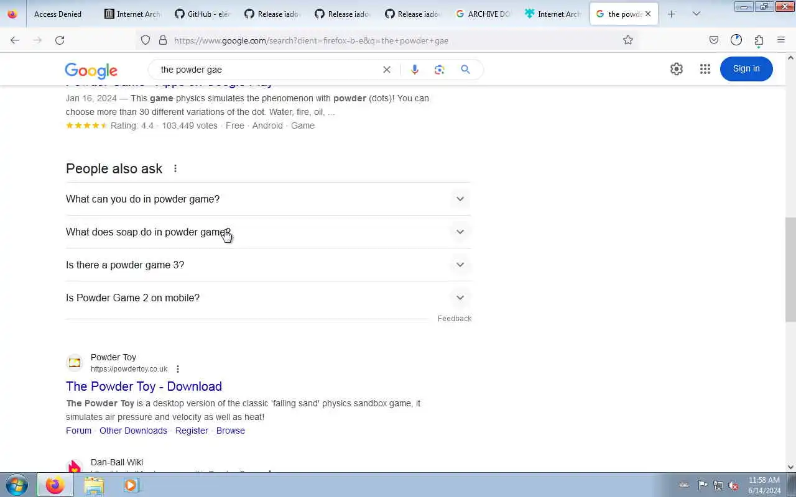Open the Firefox account icon
This screenshot has height=497, width=796.
coord(736,40)
